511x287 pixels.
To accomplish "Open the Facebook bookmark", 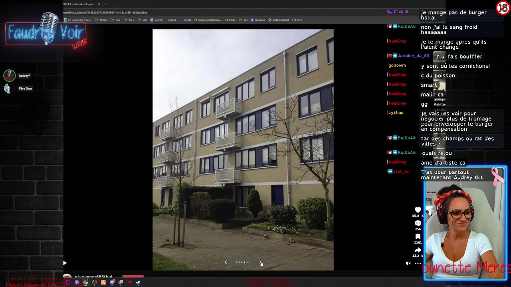I will [258, 20].
